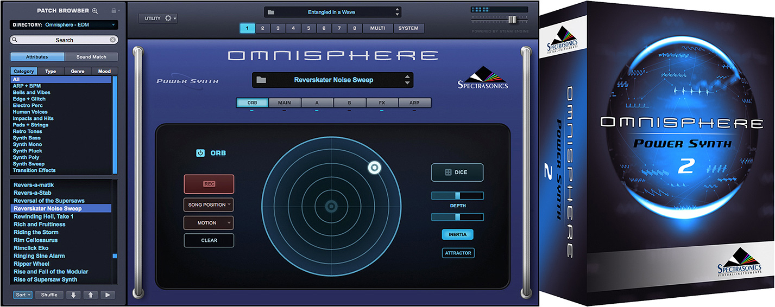
Task: Select part 2 tab
Action: tap(263, 28)
